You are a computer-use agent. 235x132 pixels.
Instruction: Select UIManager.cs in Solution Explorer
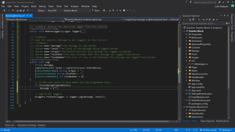coord(201,64)
